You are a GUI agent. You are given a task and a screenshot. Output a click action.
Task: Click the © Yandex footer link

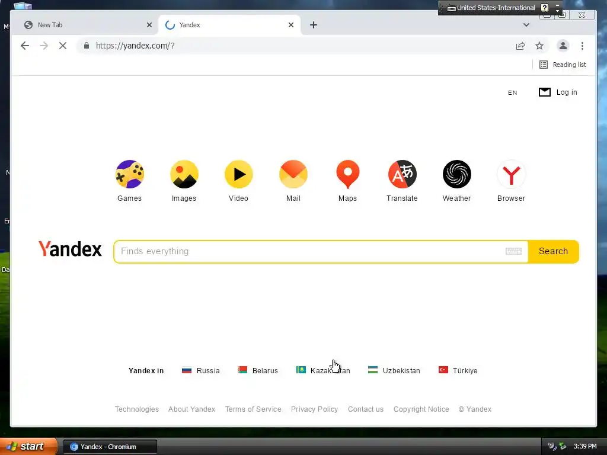point(475,409)
